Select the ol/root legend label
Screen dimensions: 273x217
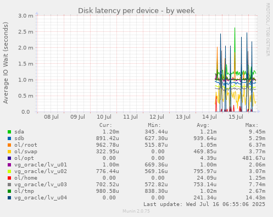(26, 145)
